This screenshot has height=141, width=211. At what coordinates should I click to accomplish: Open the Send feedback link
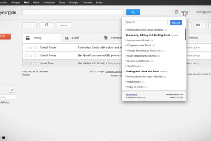tap(131, 95)
